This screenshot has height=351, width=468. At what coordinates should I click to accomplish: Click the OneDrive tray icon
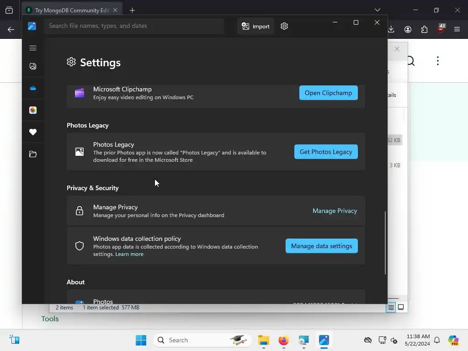point(368,340)
